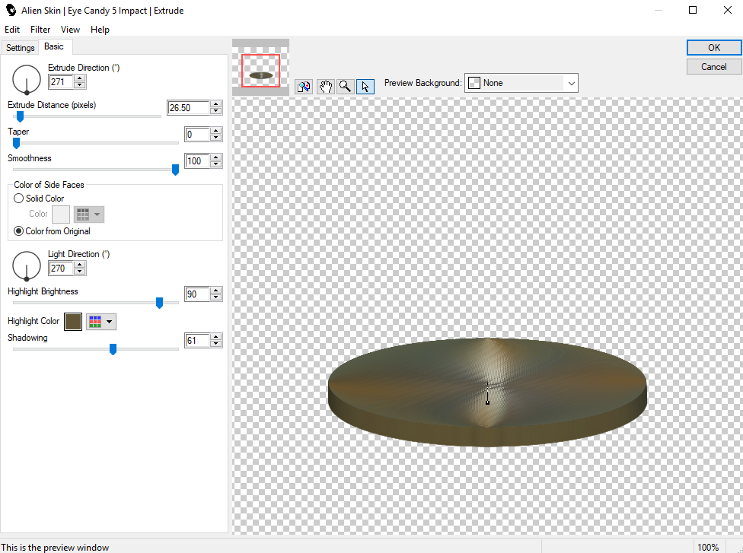This screenshot has height=553, width=743.
Task: Select Color from Original option
Action: click(19, 231)
